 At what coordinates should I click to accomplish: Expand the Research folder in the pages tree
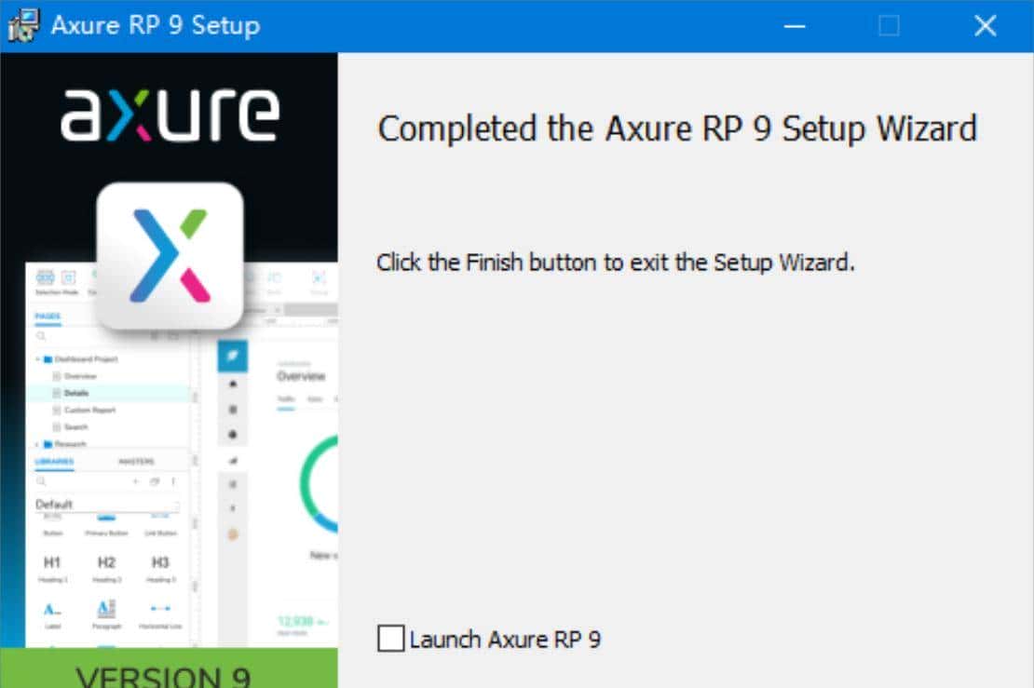38,444
